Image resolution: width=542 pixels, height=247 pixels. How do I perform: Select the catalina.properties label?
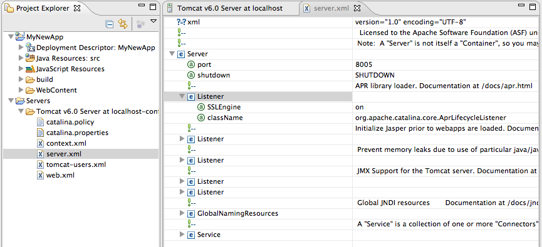(x=78, y=133)
